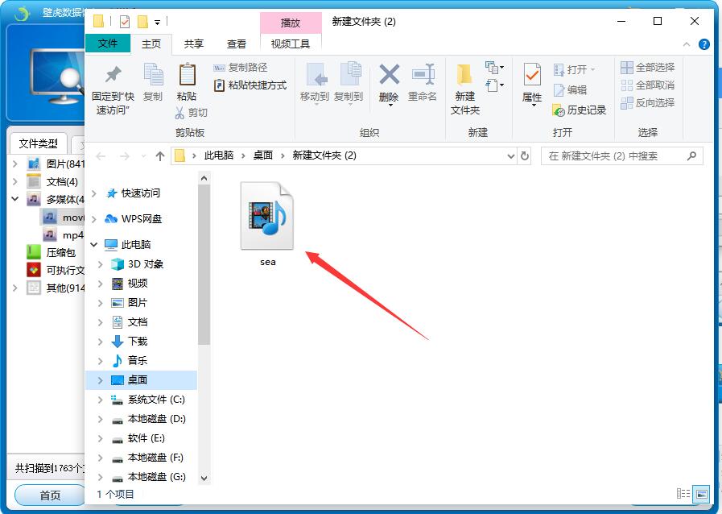This screenshot has width=722, height=514.
Task: Select the sea video file thumbnail
Action: coord(268,216)
